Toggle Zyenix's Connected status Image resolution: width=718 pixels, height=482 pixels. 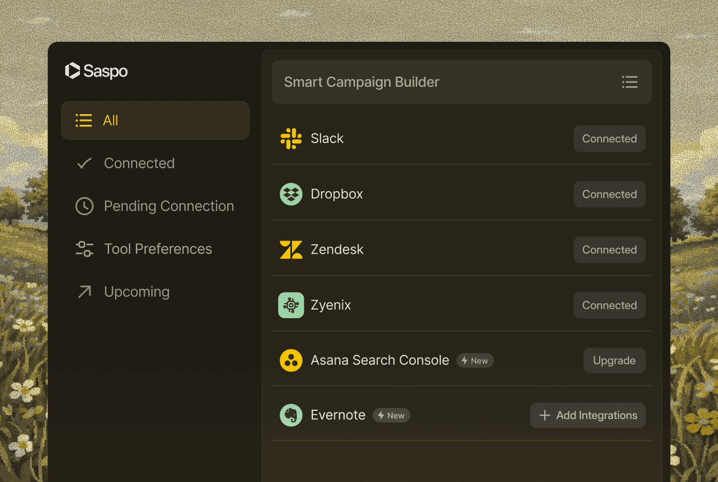(x=609, y=305)
